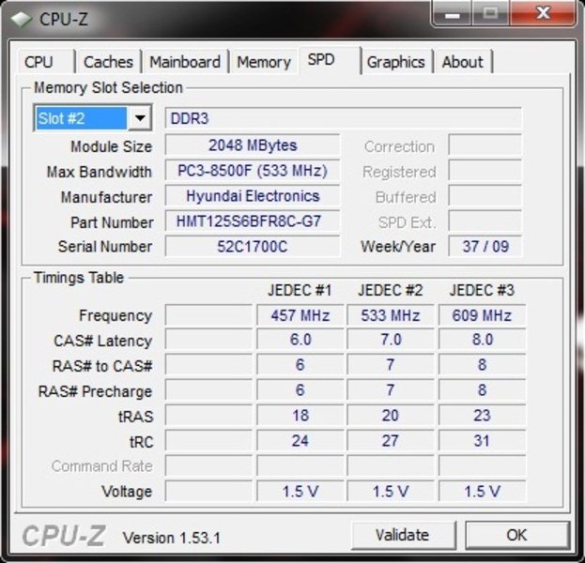Go to the About tab

[463, 62]
